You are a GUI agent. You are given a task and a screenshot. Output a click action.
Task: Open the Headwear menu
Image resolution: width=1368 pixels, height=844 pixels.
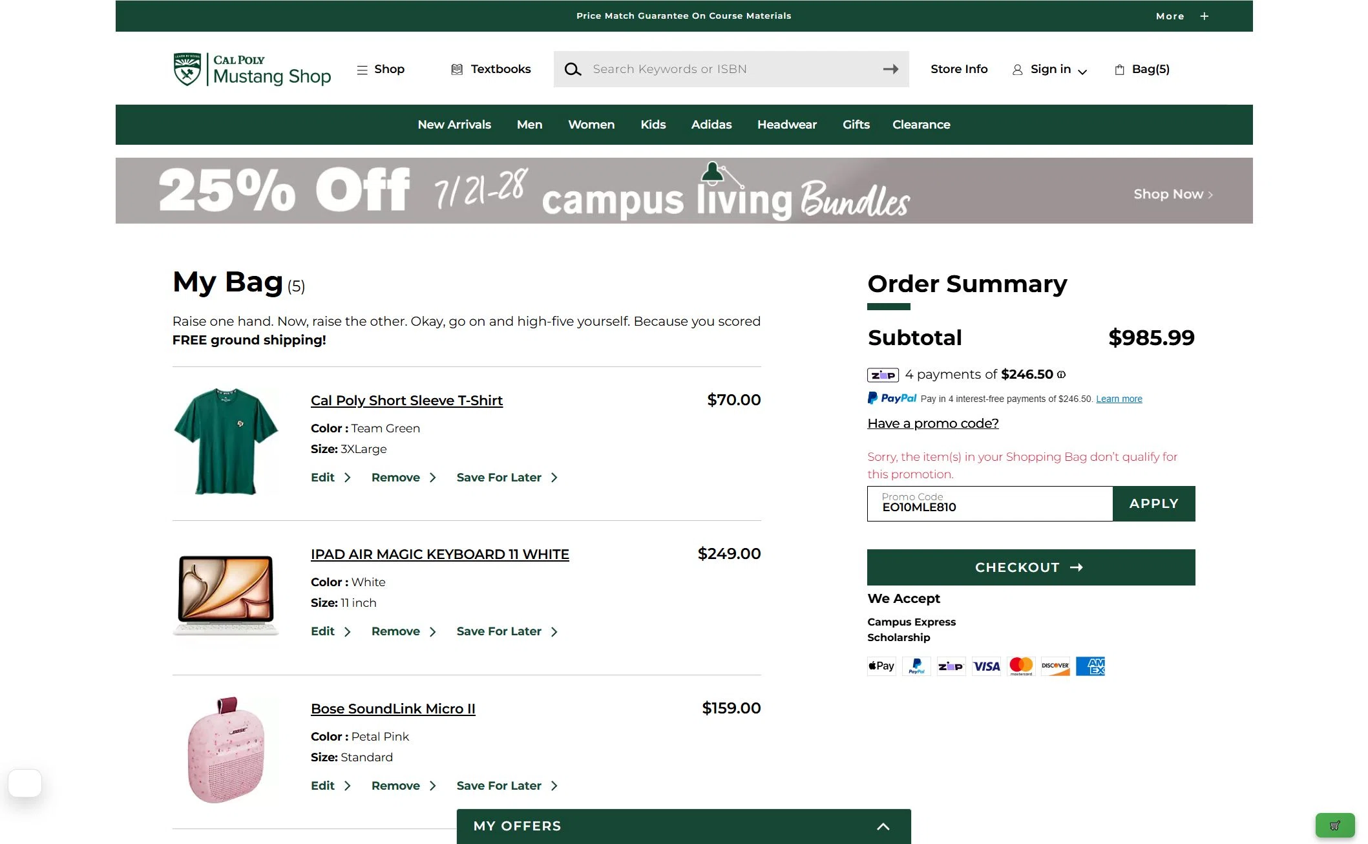point(786,125)
